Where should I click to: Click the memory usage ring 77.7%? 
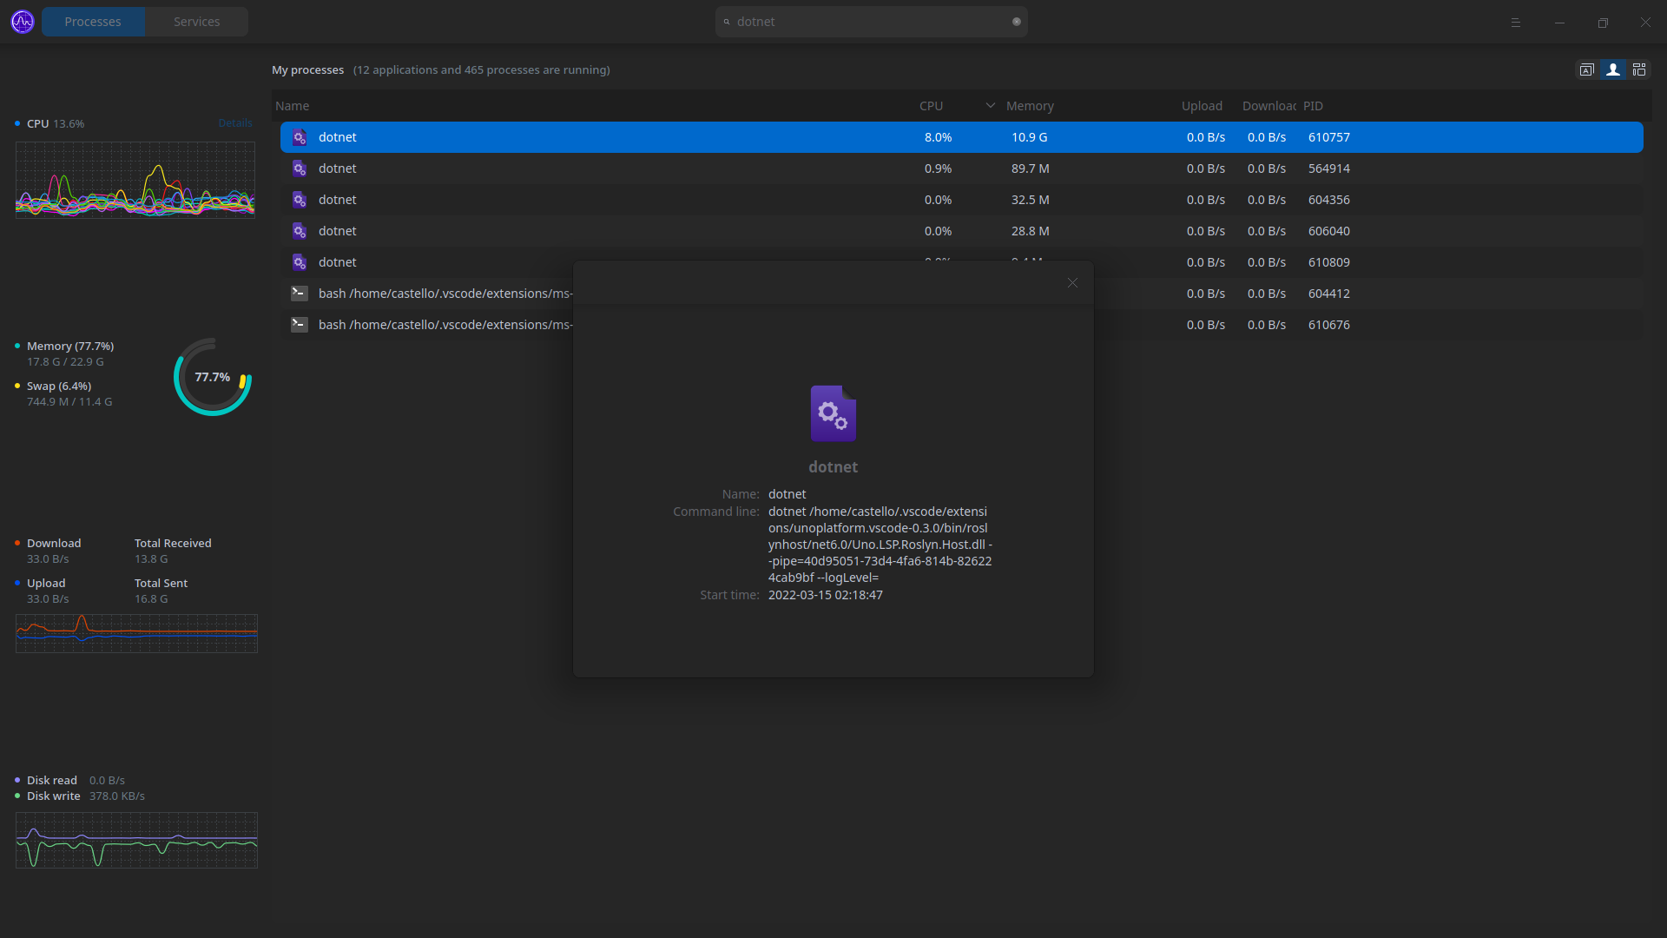pos(213,377)
